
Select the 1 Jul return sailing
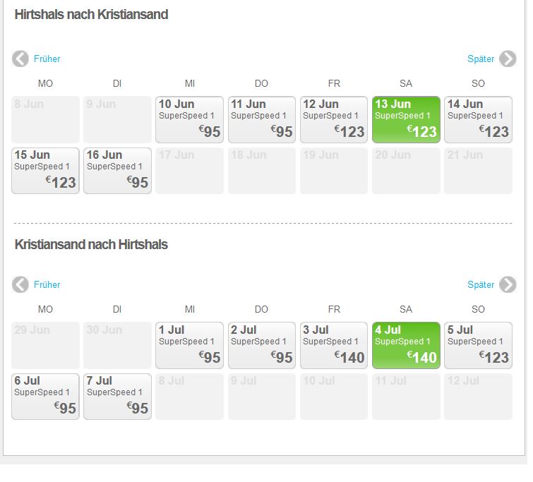coord(189,346)
